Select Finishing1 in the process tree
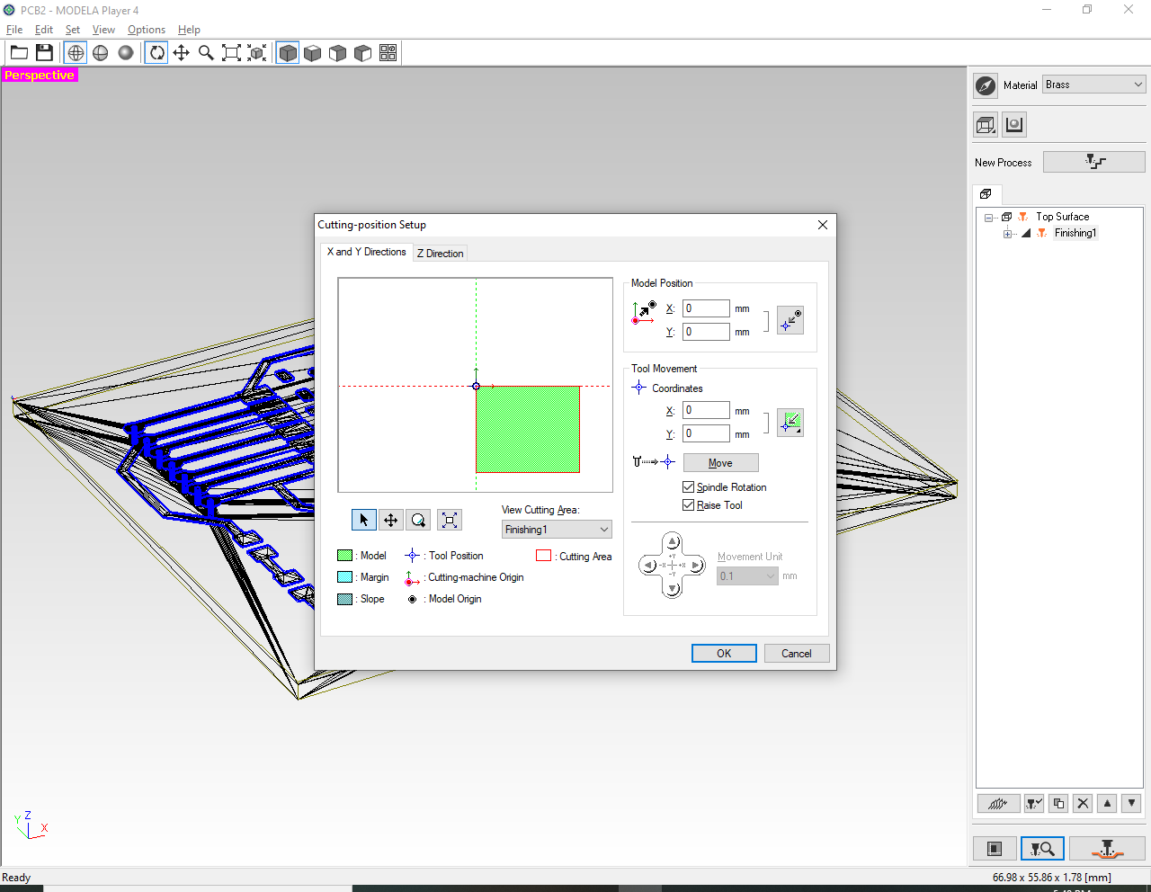Image resolution: width=1151 pixels, height=892 pixels. pyautogui.click(x=1075, y=233)
